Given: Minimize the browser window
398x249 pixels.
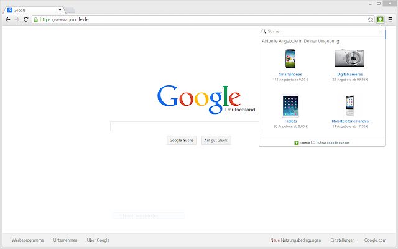Looking at the screenshot, I should 371,4.
